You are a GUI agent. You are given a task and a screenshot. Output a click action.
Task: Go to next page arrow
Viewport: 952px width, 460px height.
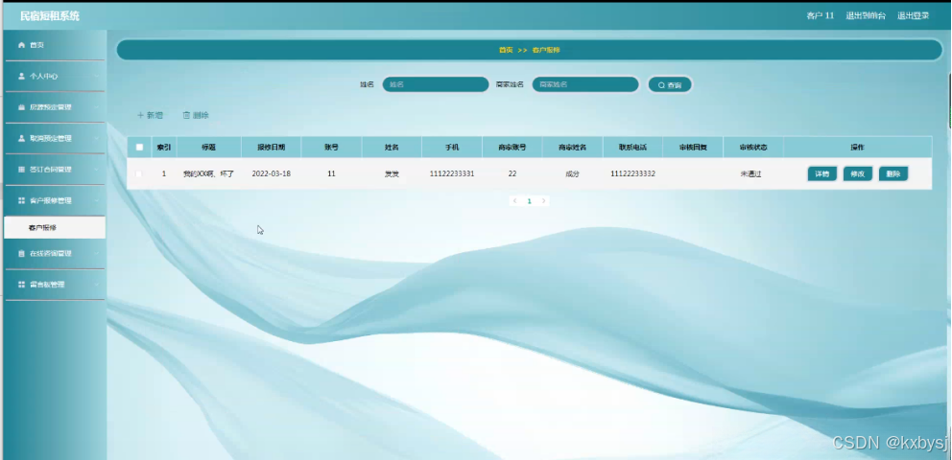point(543,200)
